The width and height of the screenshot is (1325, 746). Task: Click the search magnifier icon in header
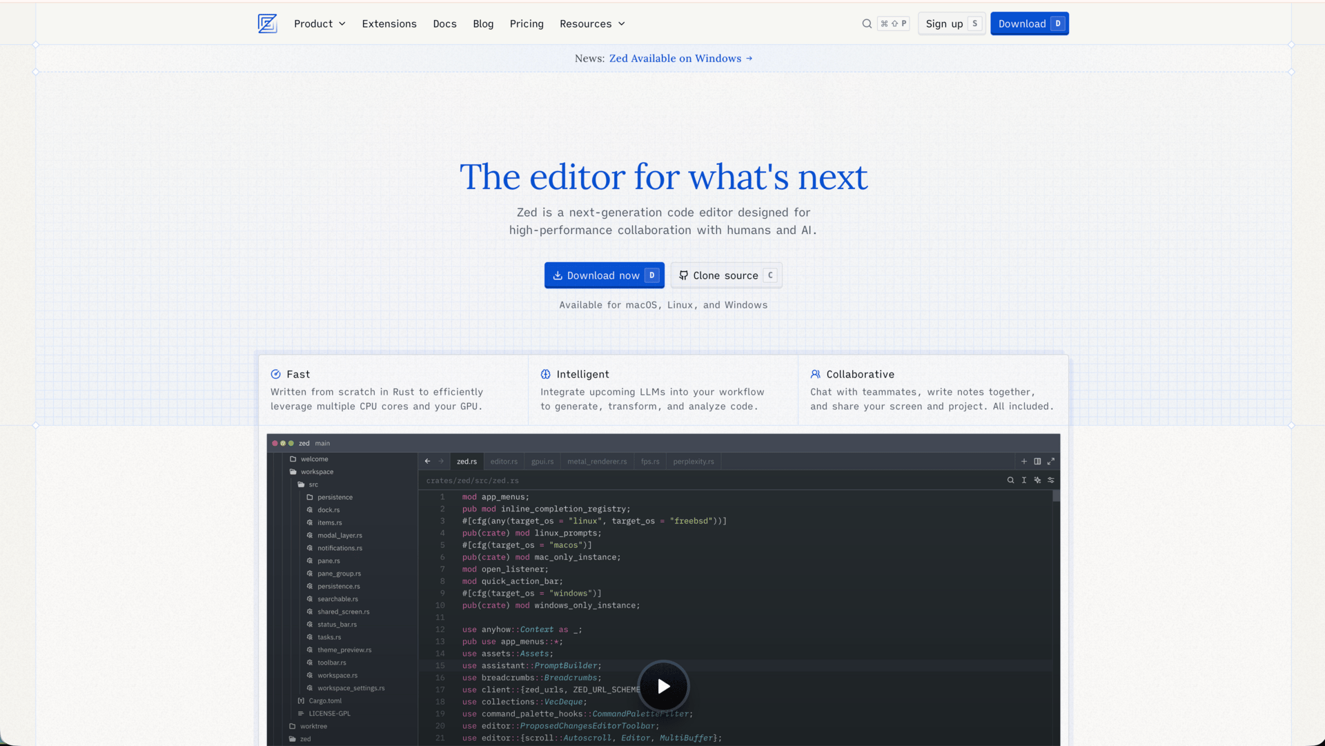(867, 23)
